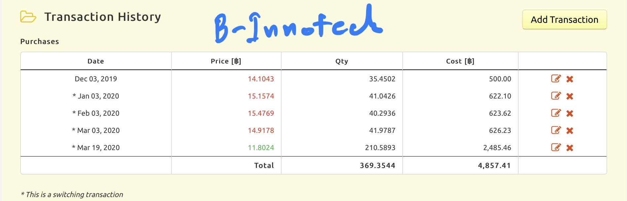
Task: Edit the Dec 03, 2019 transaction
Action: [x=556, y=79]
